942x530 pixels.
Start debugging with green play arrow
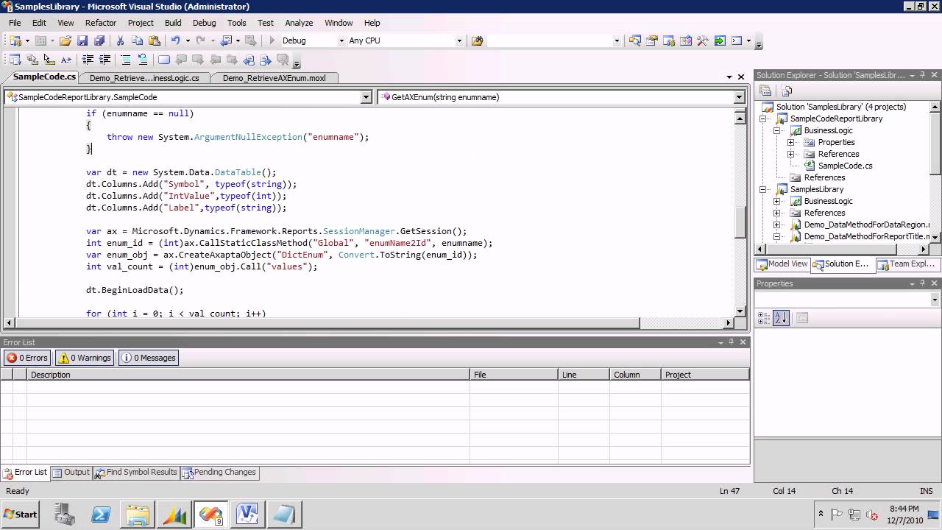pyautogui.click(x=272, y=41)
